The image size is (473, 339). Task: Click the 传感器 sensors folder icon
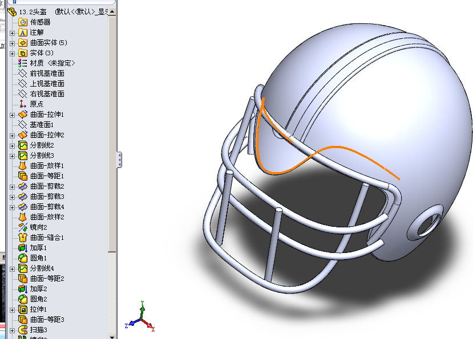[23, 22]
